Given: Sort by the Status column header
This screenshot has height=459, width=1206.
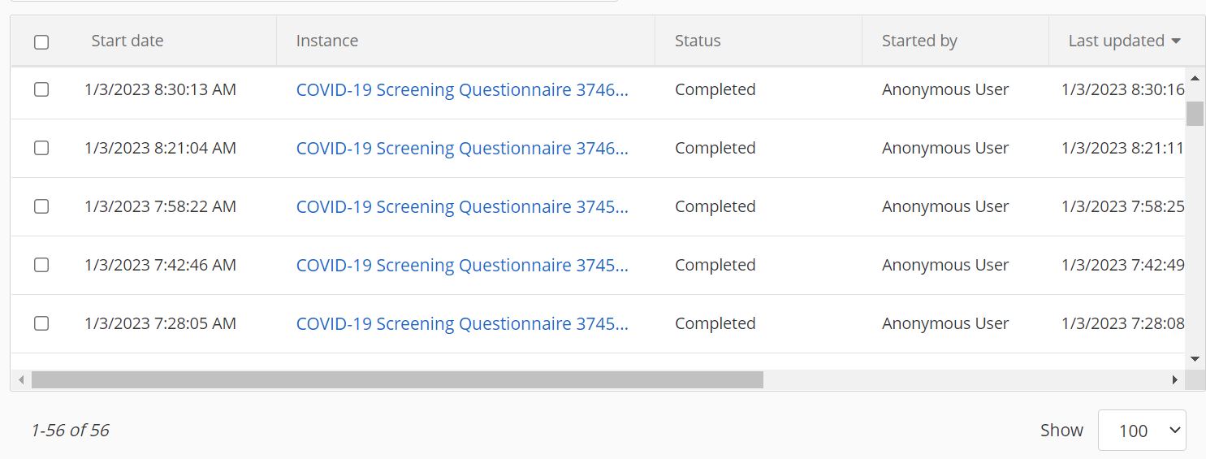Looking at the screenshot, I should coord(698,41).
